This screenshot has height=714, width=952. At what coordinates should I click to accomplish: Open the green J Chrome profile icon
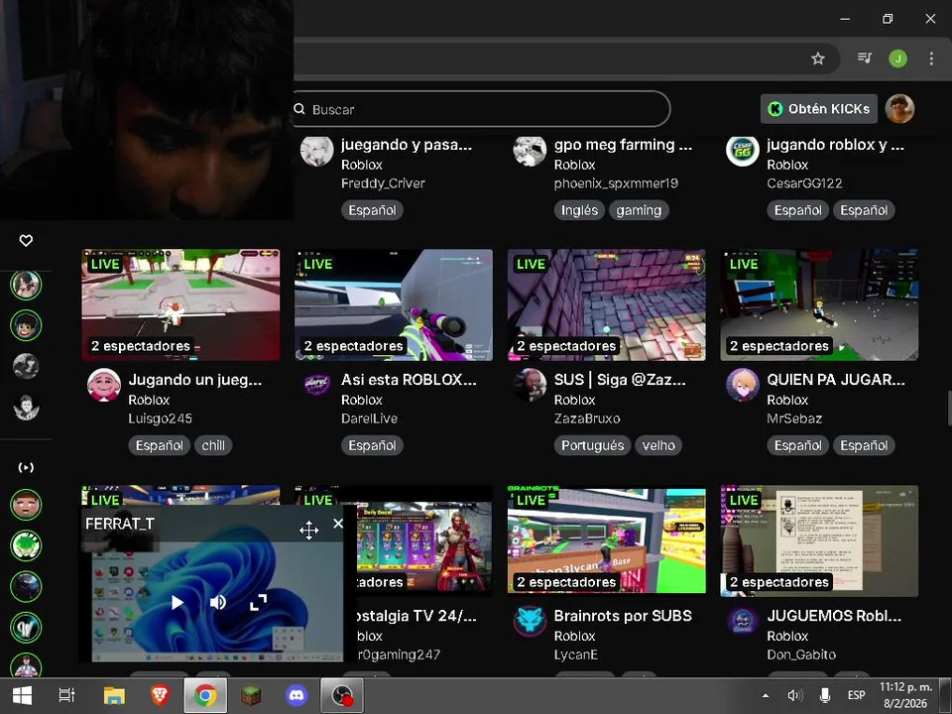pos(898,59)
